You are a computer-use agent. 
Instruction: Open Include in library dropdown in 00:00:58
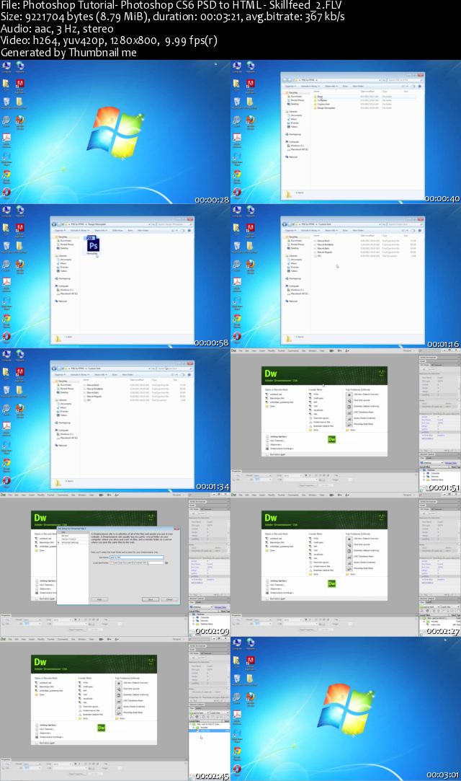79,230
